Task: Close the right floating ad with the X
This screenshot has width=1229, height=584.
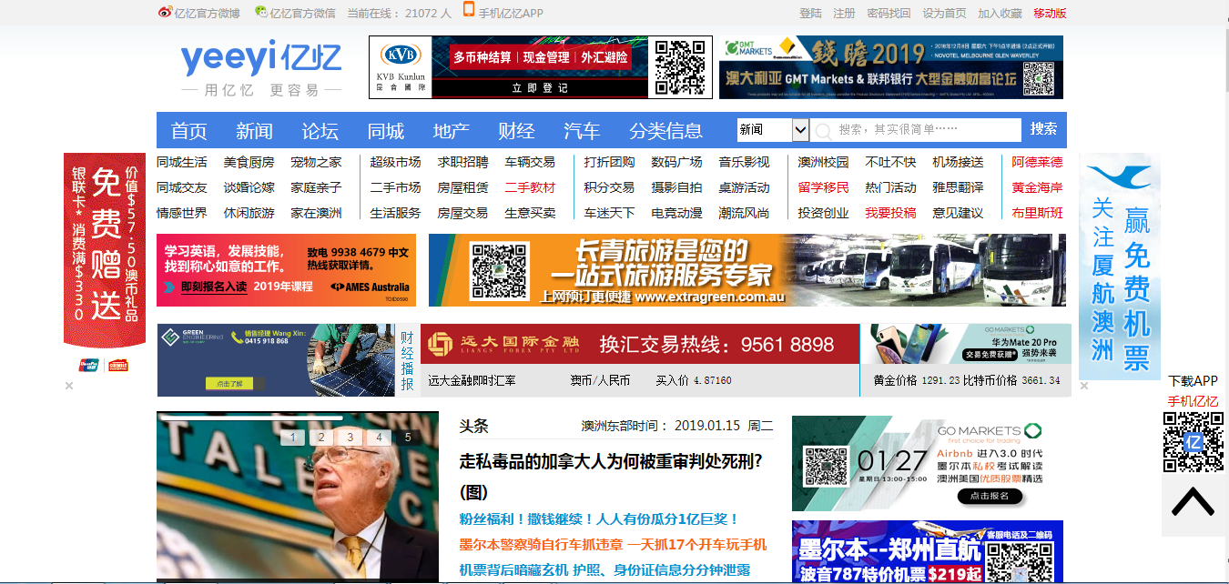Action: point(1084,386)
